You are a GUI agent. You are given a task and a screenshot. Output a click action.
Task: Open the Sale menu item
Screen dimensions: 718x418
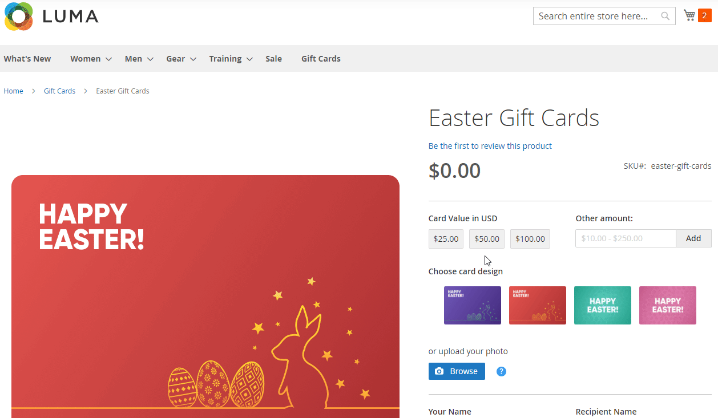pos(273,59)
